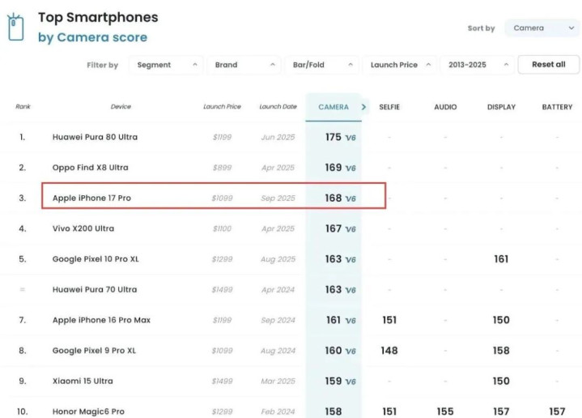Click camera score 169 for Oppo Find X8
582x418 pixels.
point(333,168)
